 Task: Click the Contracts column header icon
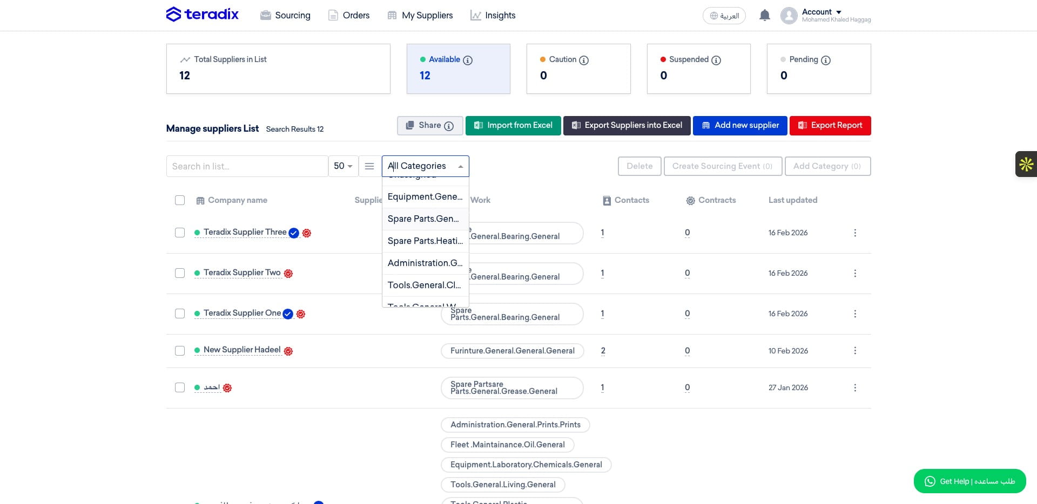point(690,201)
